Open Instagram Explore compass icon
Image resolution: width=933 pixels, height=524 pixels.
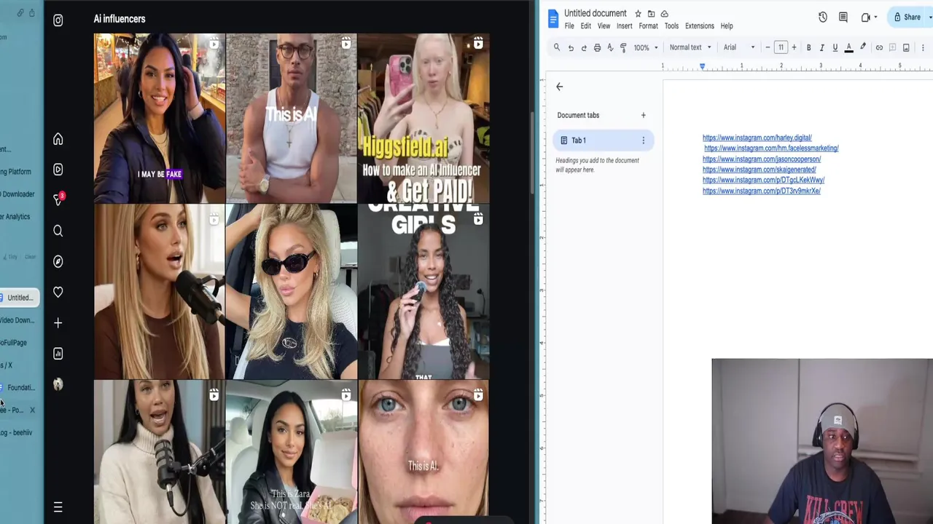click(58, 261)
